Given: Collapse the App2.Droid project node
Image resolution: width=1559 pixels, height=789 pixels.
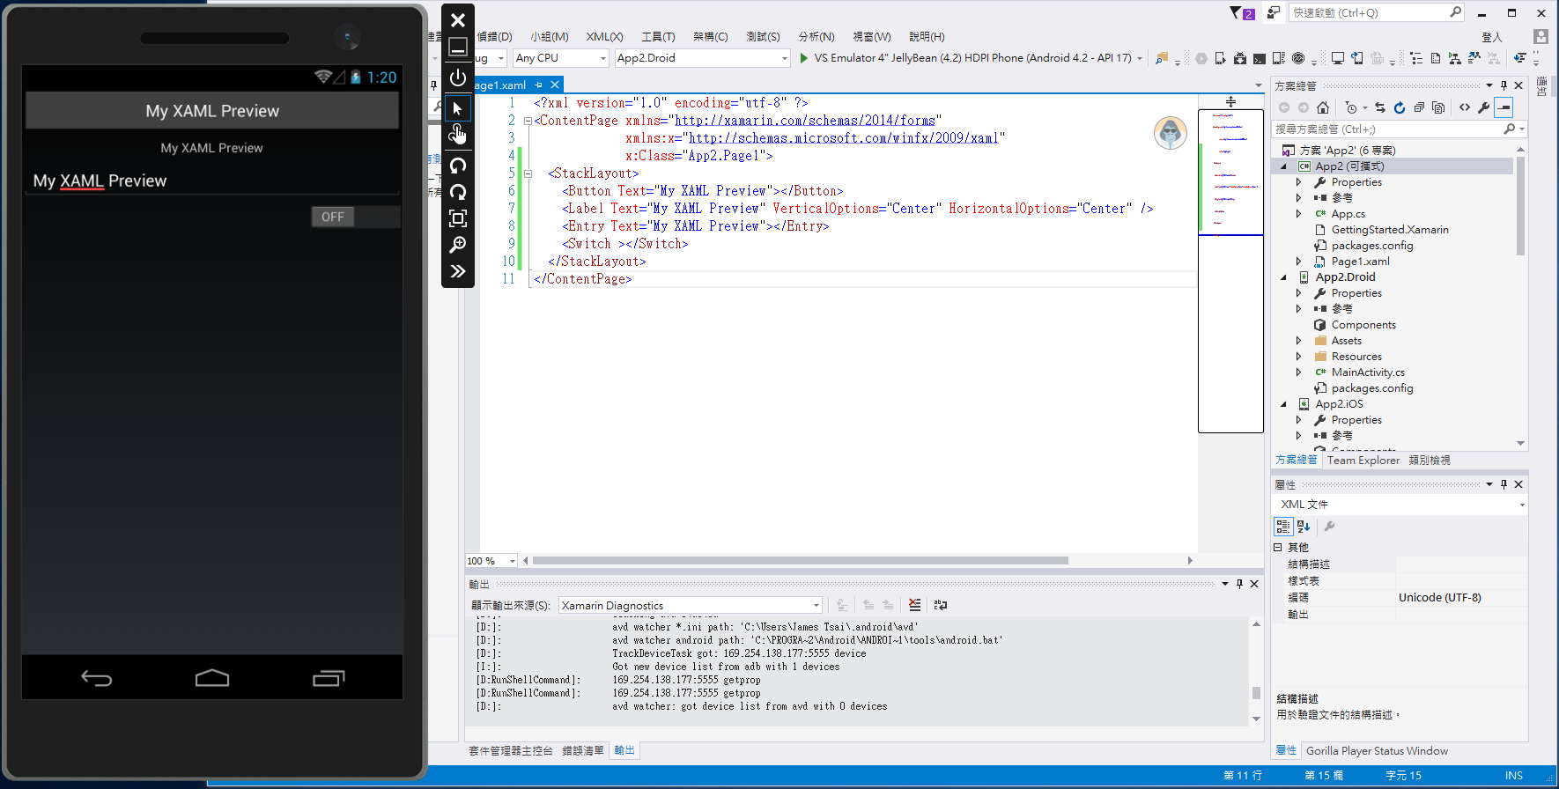Looking at the screenshot, I should (1283, 277).
